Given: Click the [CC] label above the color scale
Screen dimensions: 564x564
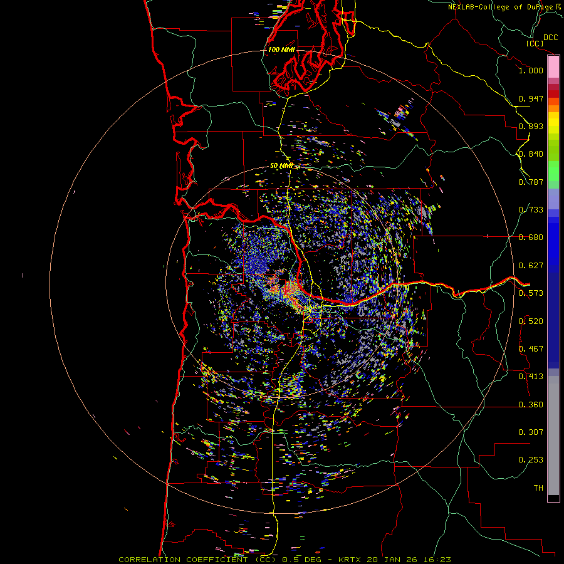Looking at the screenshot, I should click(x=535, y=43).
